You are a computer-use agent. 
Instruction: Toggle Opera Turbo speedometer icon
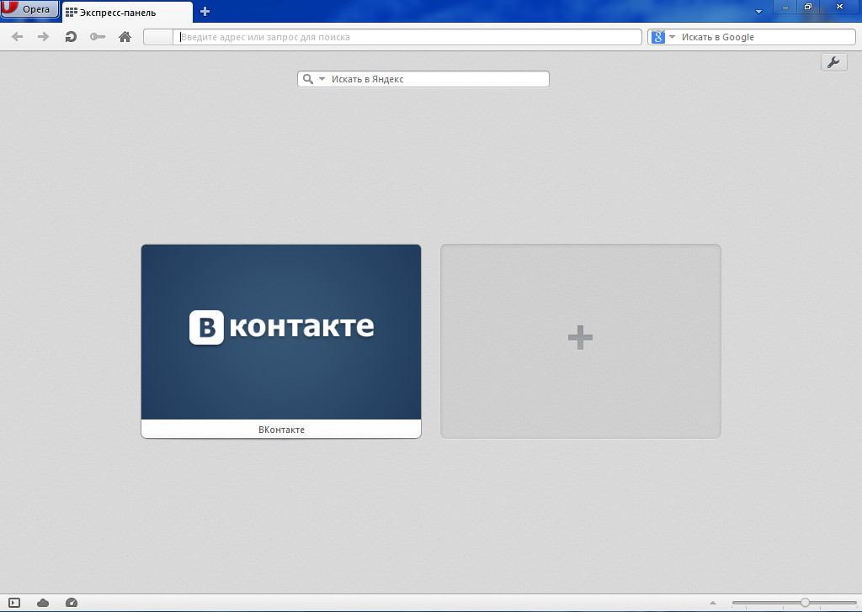[72, 603]
